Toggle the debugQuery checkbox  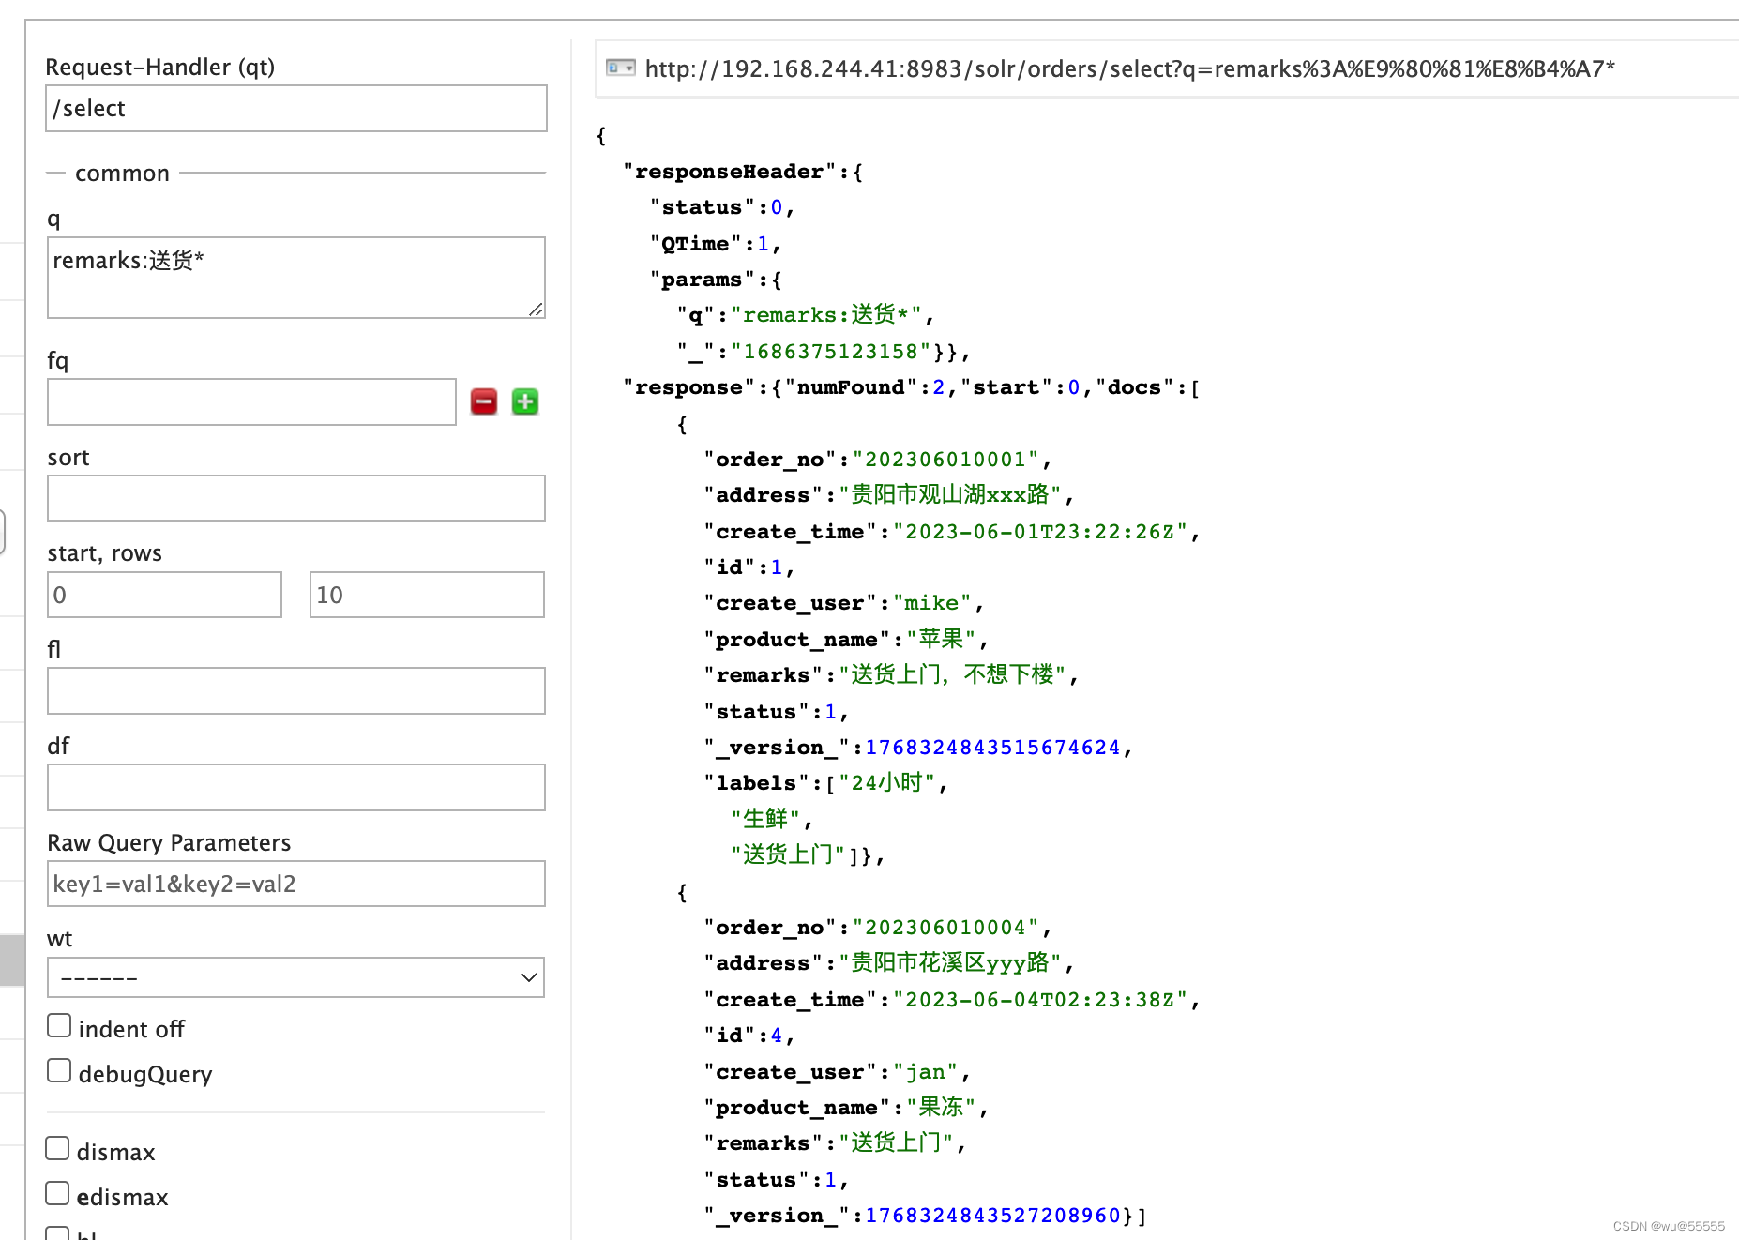pyautogui.click(x=59, y=1071)
